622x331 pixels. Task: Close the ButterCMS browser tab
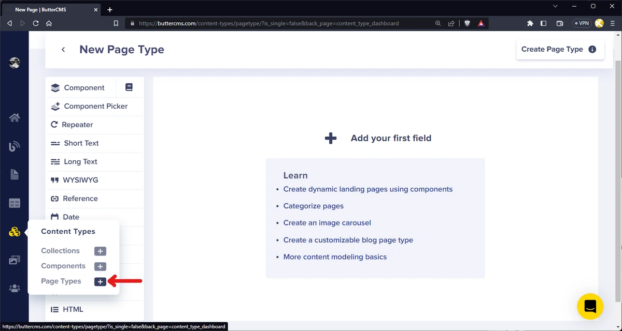[x=96, y=9]
